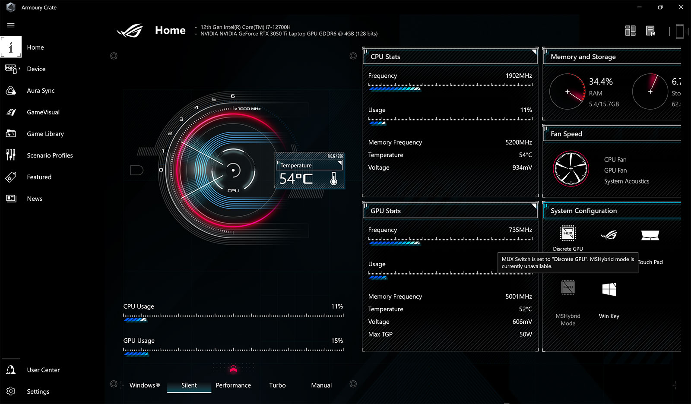
Task: Click the CPU gauge center dial
Action: [x=233, y=170]
